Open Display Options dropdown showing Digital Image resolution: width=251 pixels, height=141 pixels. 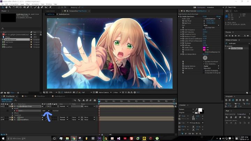click(x=211, y=66)
